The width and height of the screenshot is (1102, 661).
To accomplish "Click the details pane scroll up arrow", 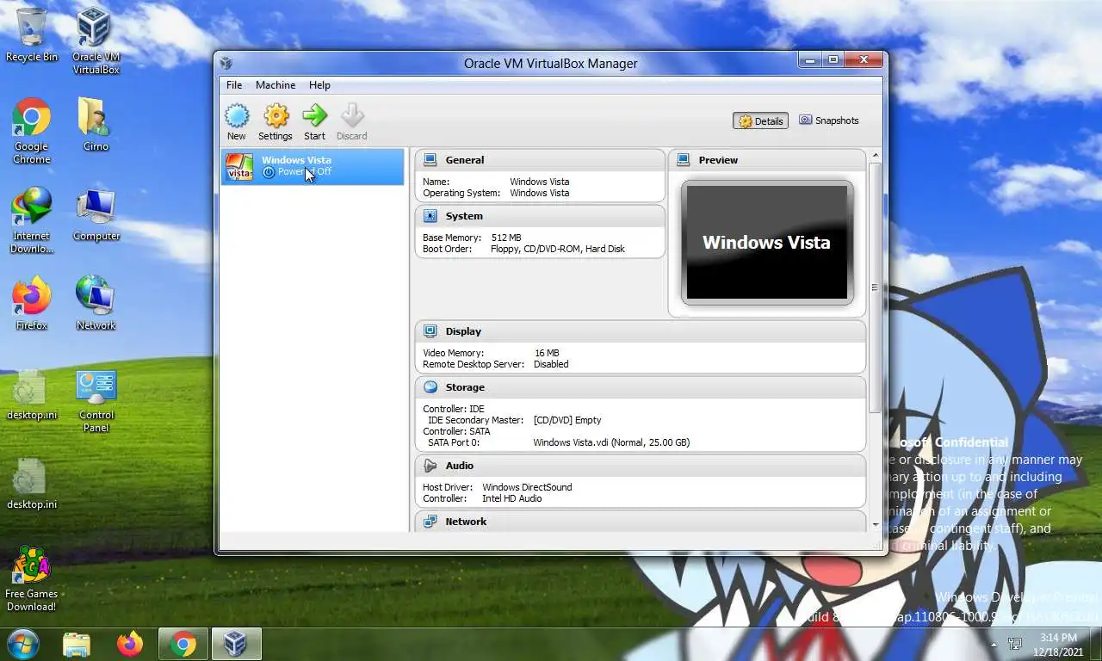I will point(876,156).
